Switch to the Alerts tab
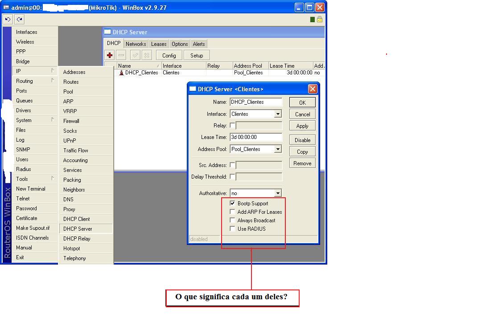 199,44
